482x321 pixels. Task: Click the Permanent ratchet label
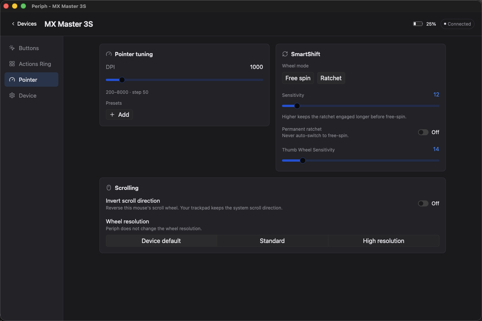[x=302, y=129]
